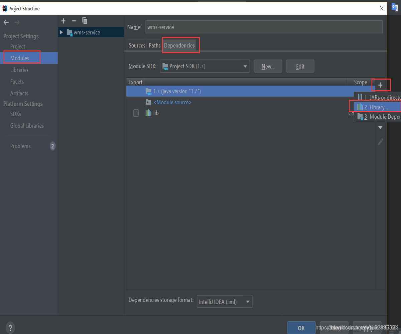Select Libraries in the sidebar
401x334 pixels.
coord(19,70)
